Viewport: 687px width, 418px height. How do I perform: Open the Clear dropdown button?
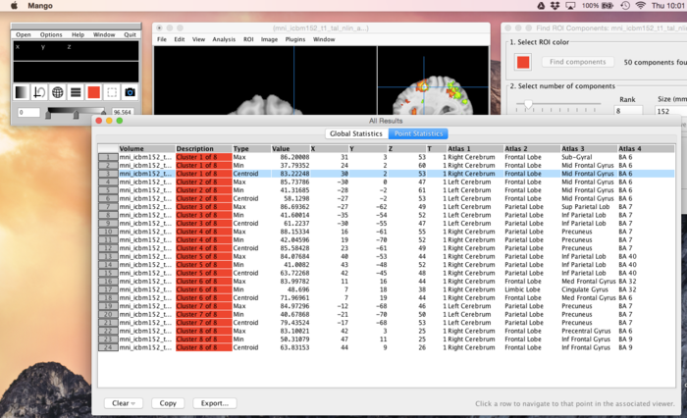coord(123,402)
